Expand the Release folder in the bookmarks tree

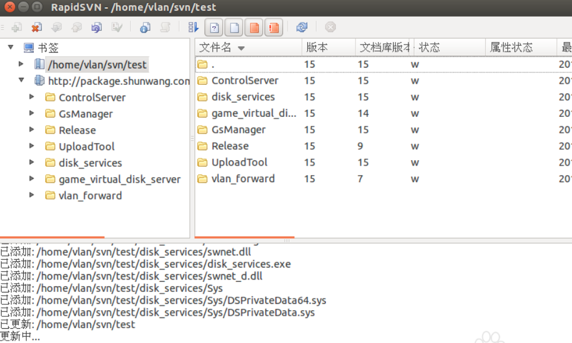(x=32, y=130)
